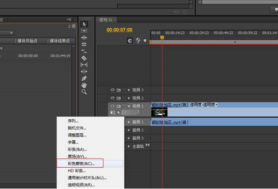
Task: Select the Pen tool
Action: [84, 79]
